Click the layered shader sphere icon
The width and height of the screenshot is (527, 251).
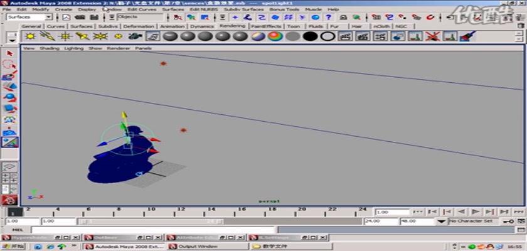(x=258, y=36)
